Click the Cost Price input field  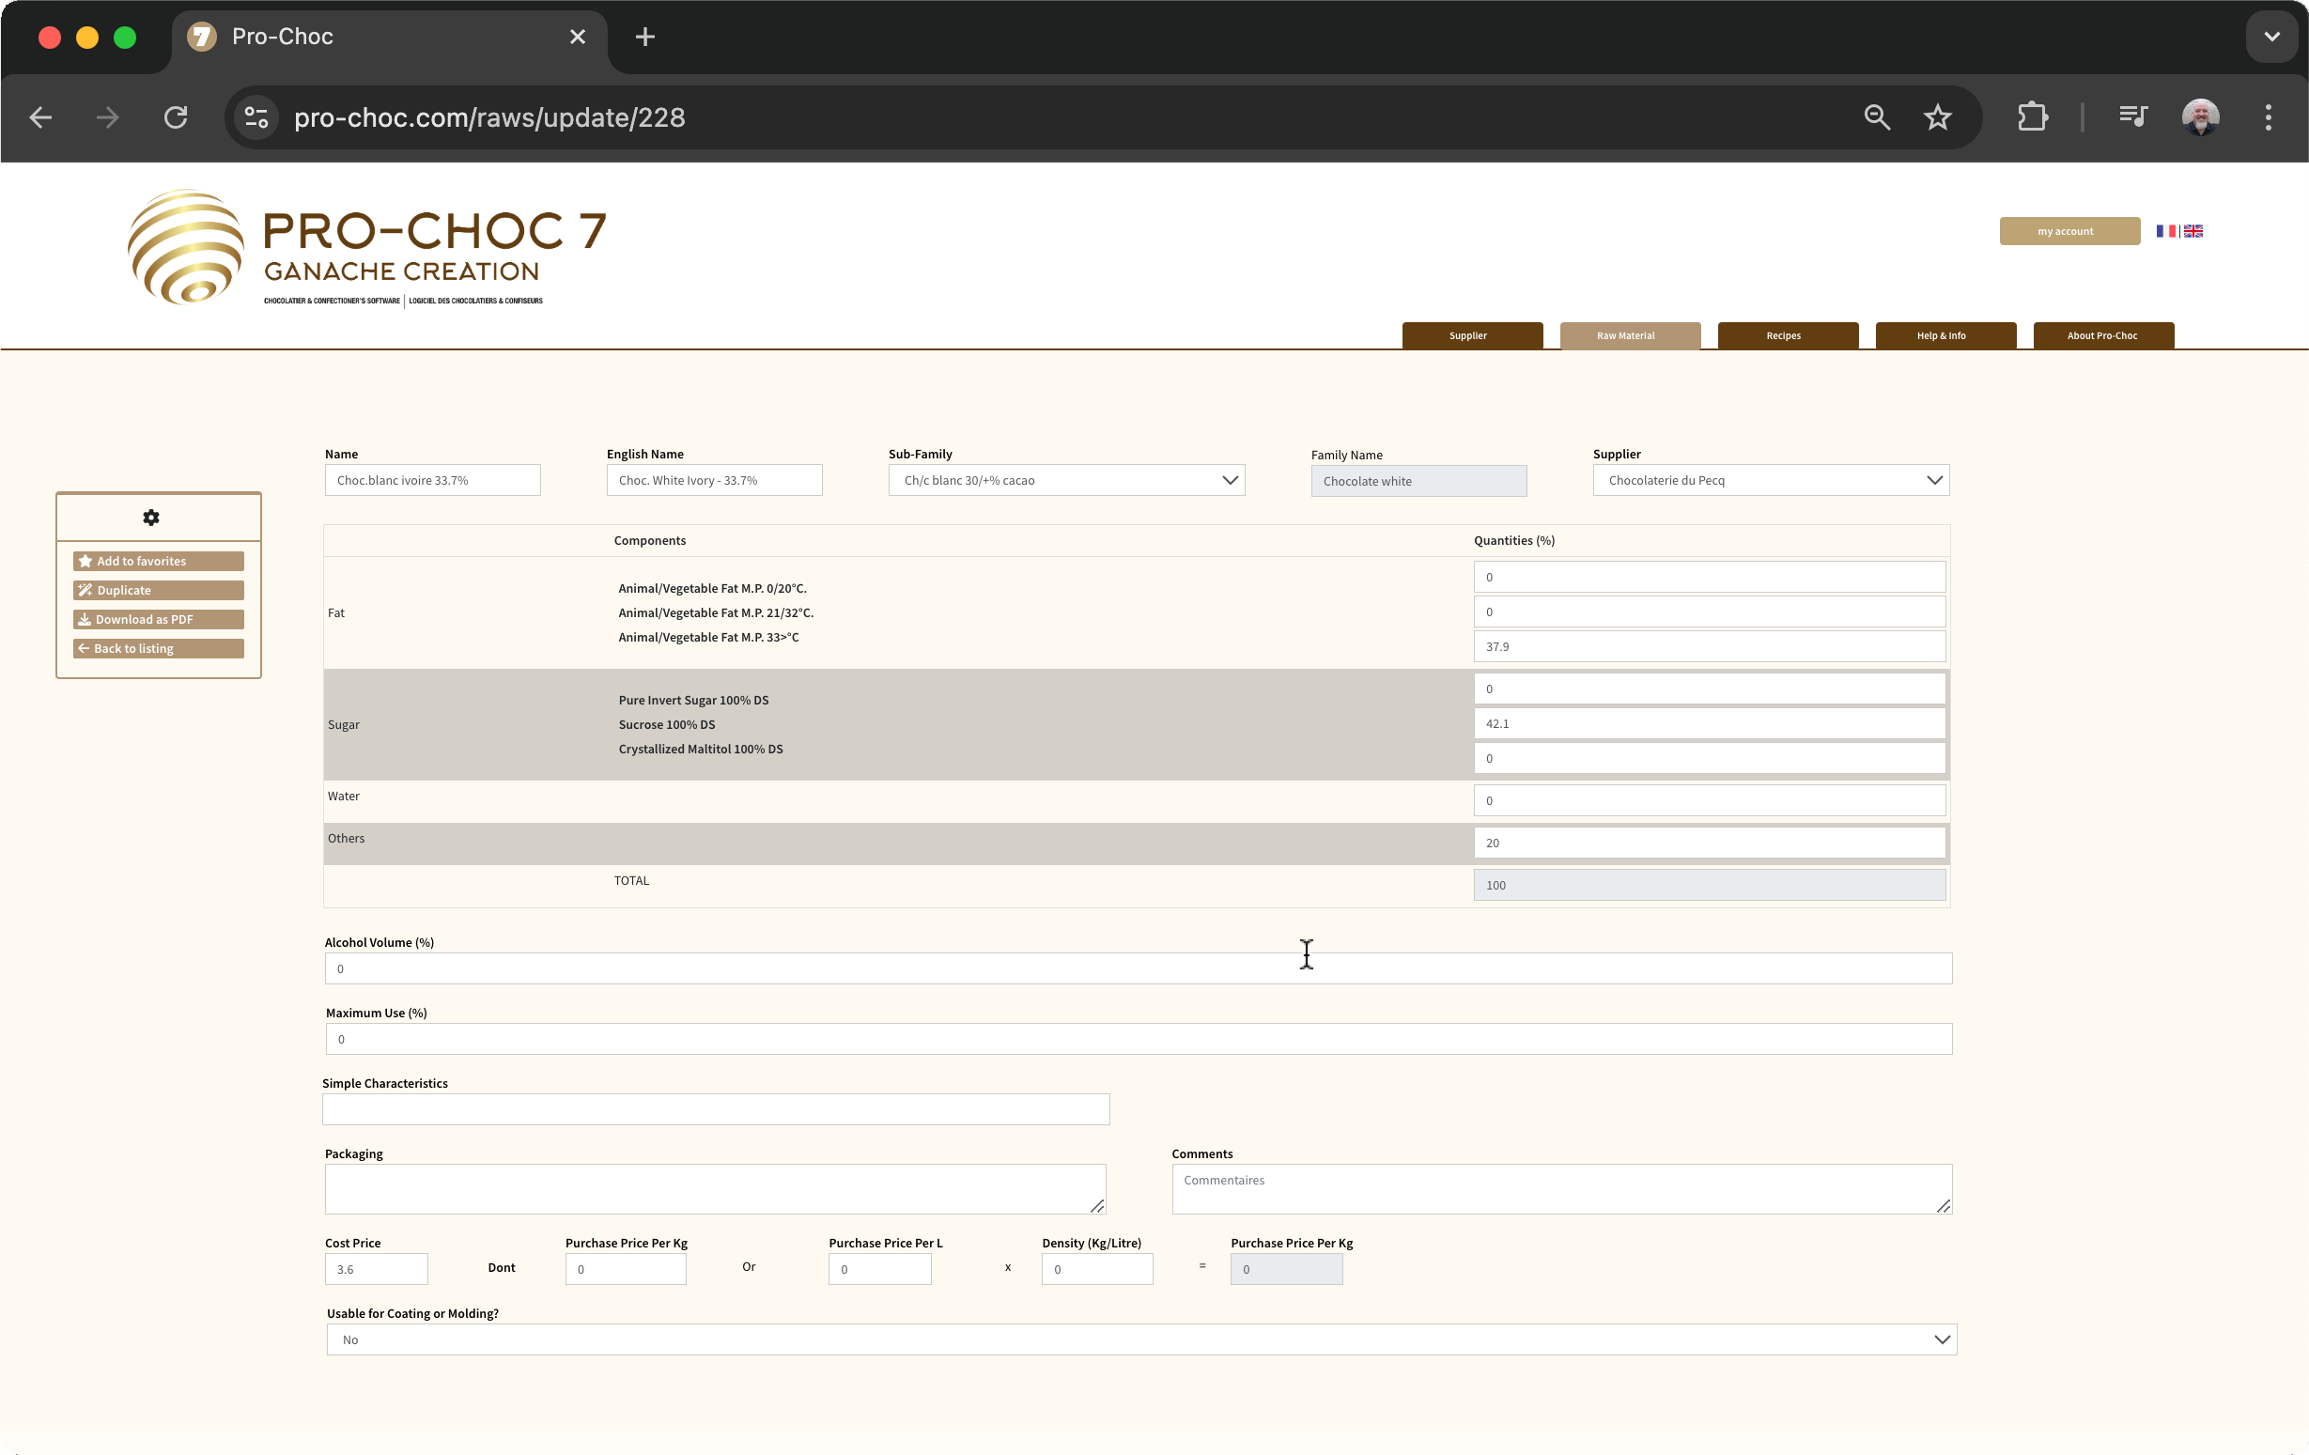376,1269
